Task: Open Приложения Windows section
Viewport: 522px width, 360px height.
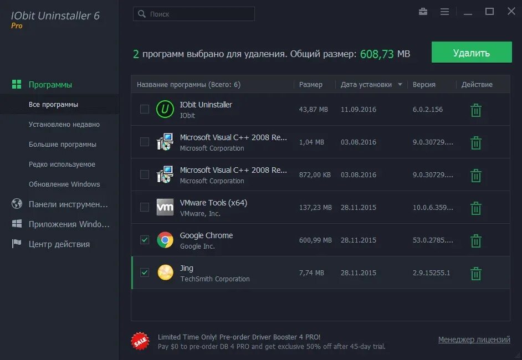Action: 69,224
